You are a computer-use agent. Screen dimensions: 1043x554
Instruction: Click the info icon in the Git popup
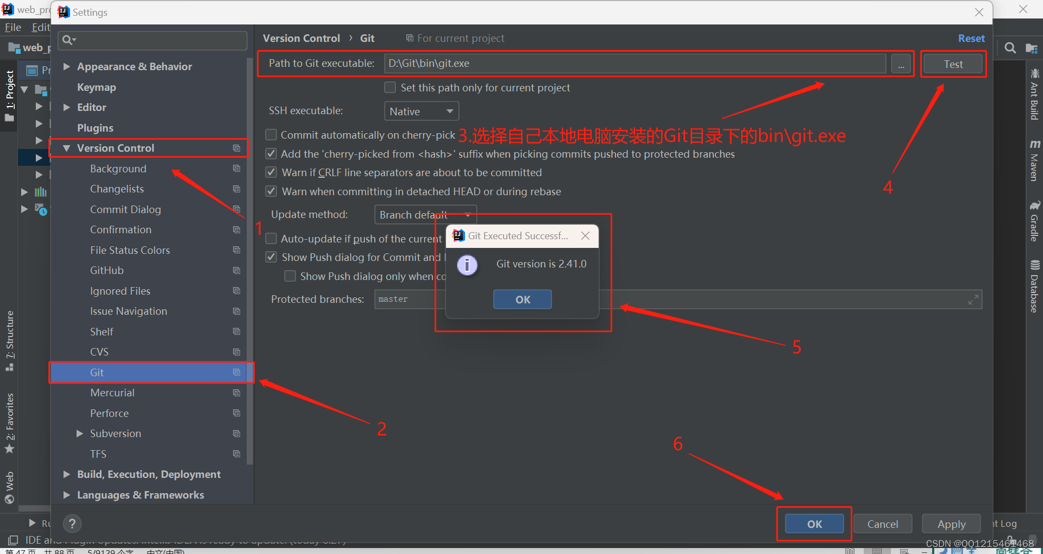[467, 265]
